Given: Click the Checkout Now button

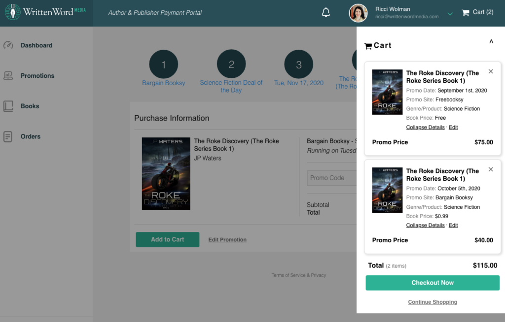Looking at the screenshot, I should 433,283.
